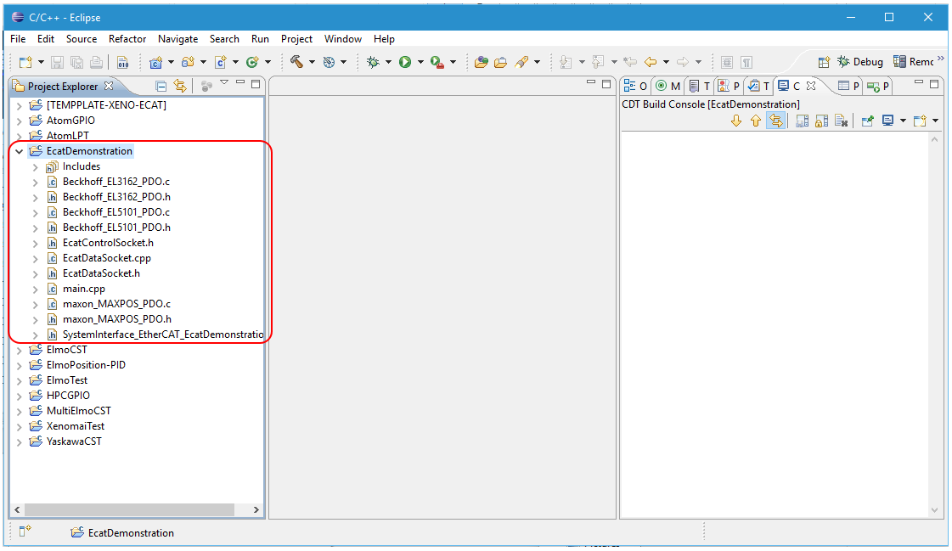
Task: Click the Previous Annotation icon
Action: pyautogui.click(x=598, y=62)
